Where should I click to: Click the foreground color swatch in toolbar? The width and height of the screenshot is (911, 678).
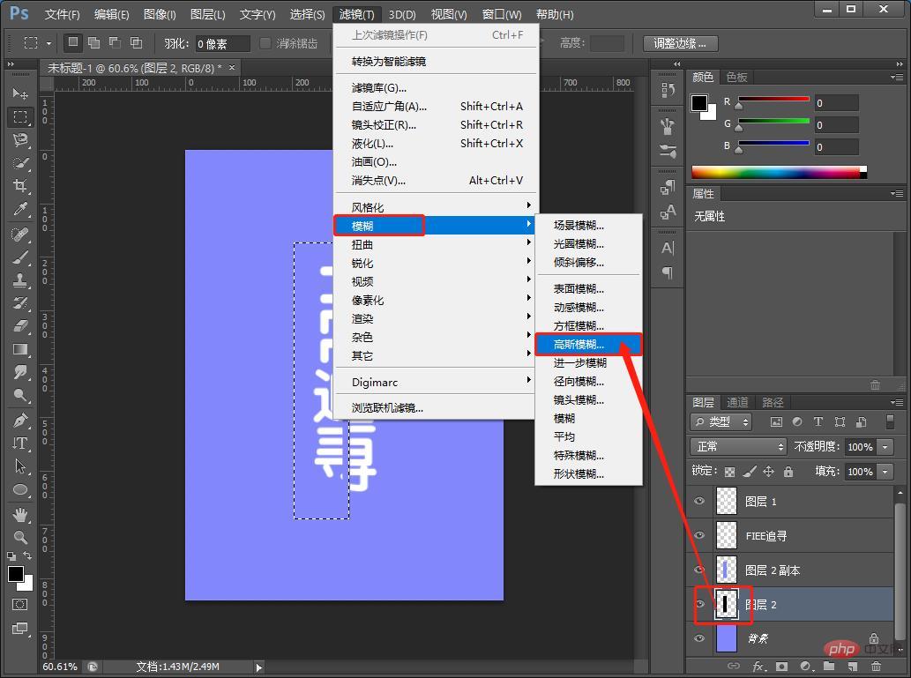[x=16, y=574]
